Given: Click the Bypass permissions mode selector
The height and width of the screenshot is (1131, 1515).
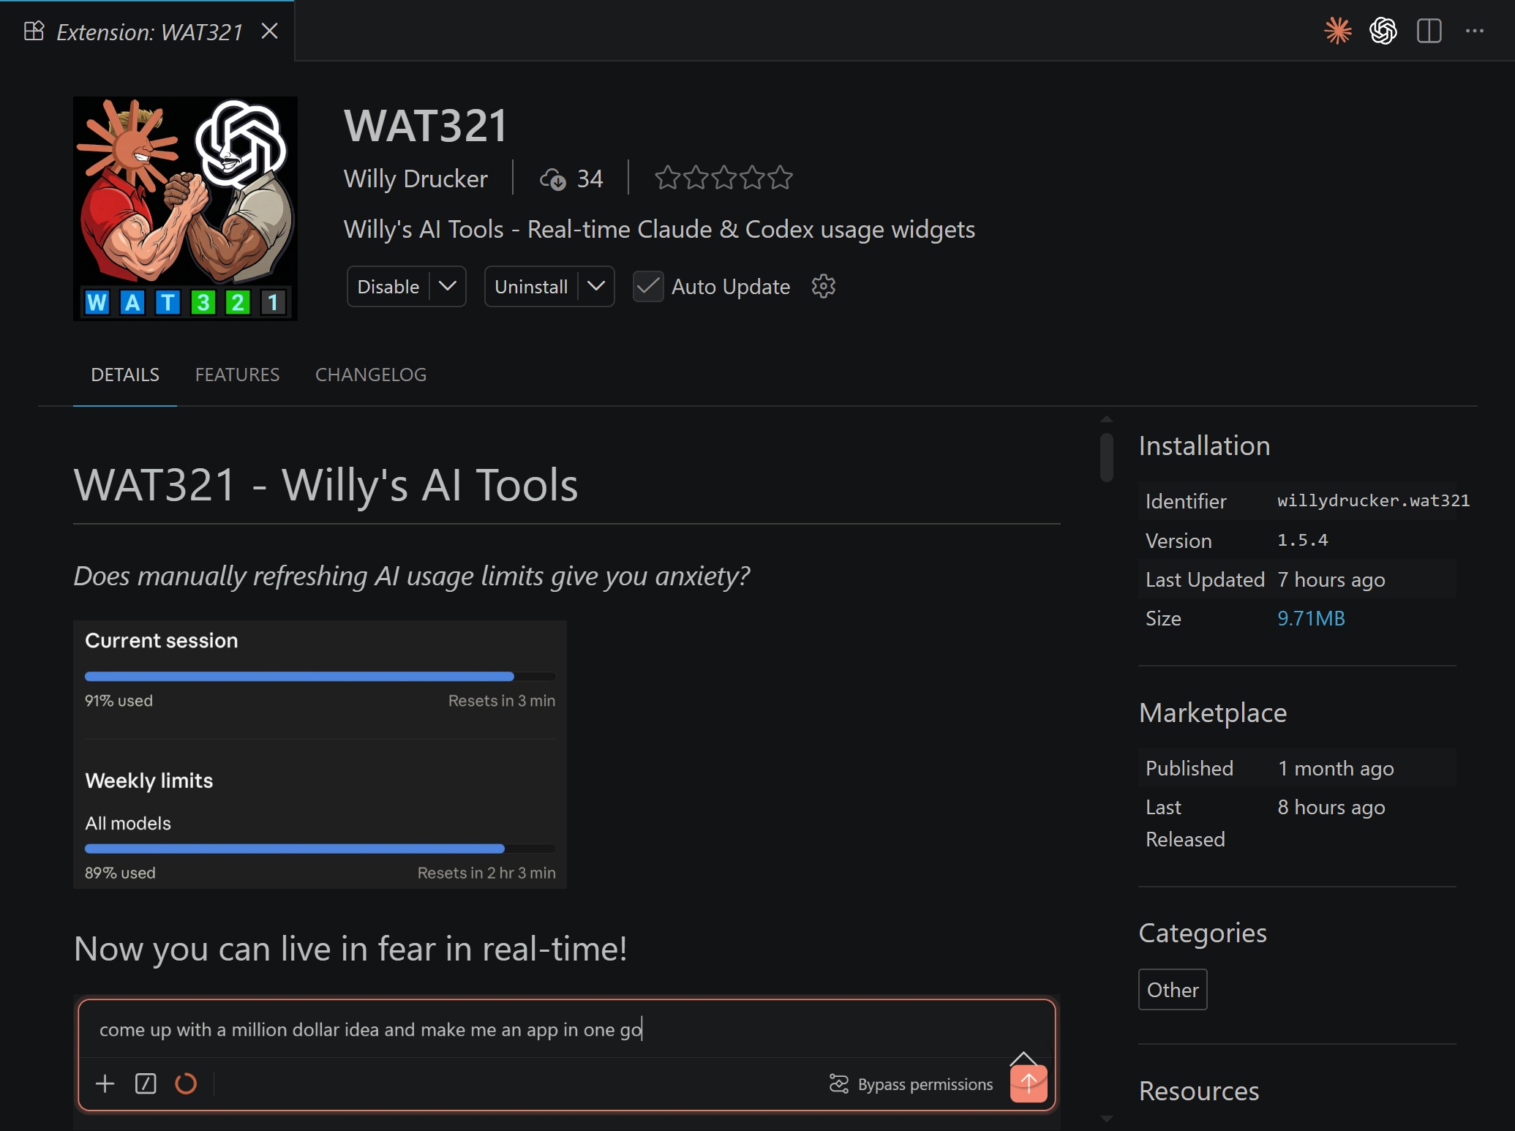Looking at the screenshot, I should [x=911, y=1084].
